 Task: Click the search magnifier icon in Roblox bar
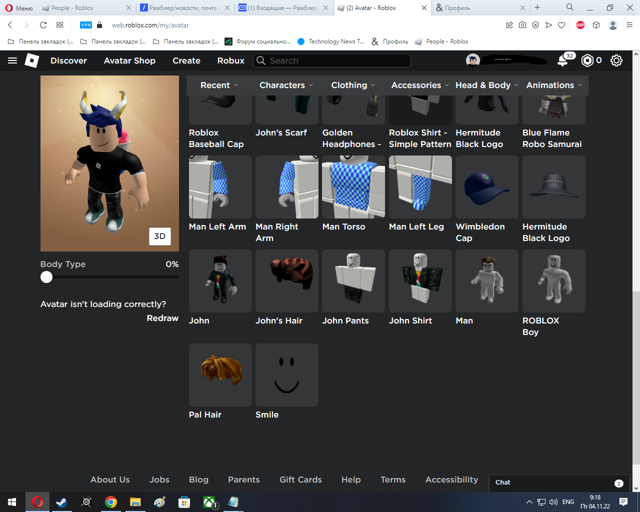(261, 60)
